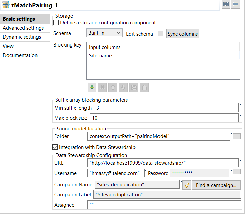The image size is (245, 214).
Task: Open View tab
Action: 25,46
